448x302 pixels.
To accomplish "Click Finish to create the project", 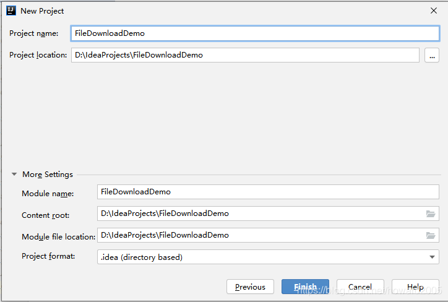I will (305, 287).
